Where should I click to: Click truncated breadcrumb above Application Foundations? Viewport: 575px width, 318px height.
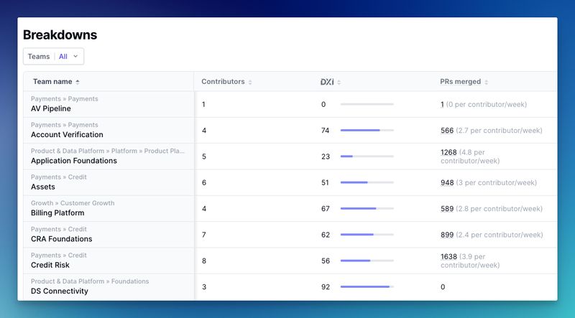tap(108, 151)
